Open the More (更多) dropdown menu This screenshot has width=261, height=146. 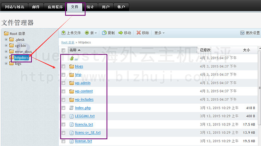tap(160, 33)
